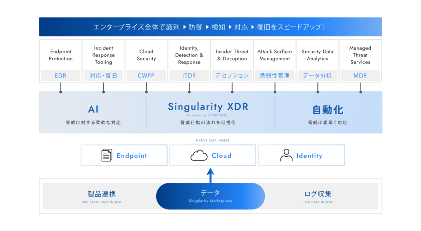
Task: Select Insider Threat & Deception card
Action: pos(232,61)
